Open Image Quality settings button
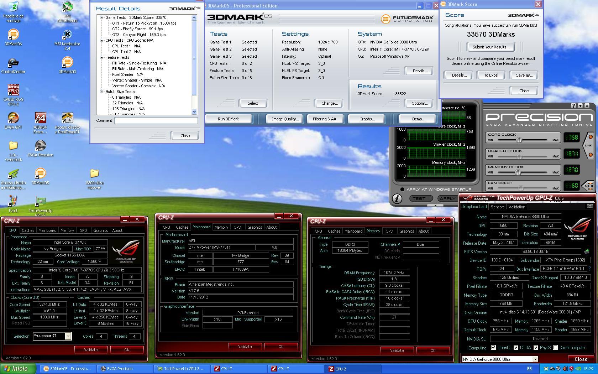Viewport: 598px width, 374px height. [285, 119]
